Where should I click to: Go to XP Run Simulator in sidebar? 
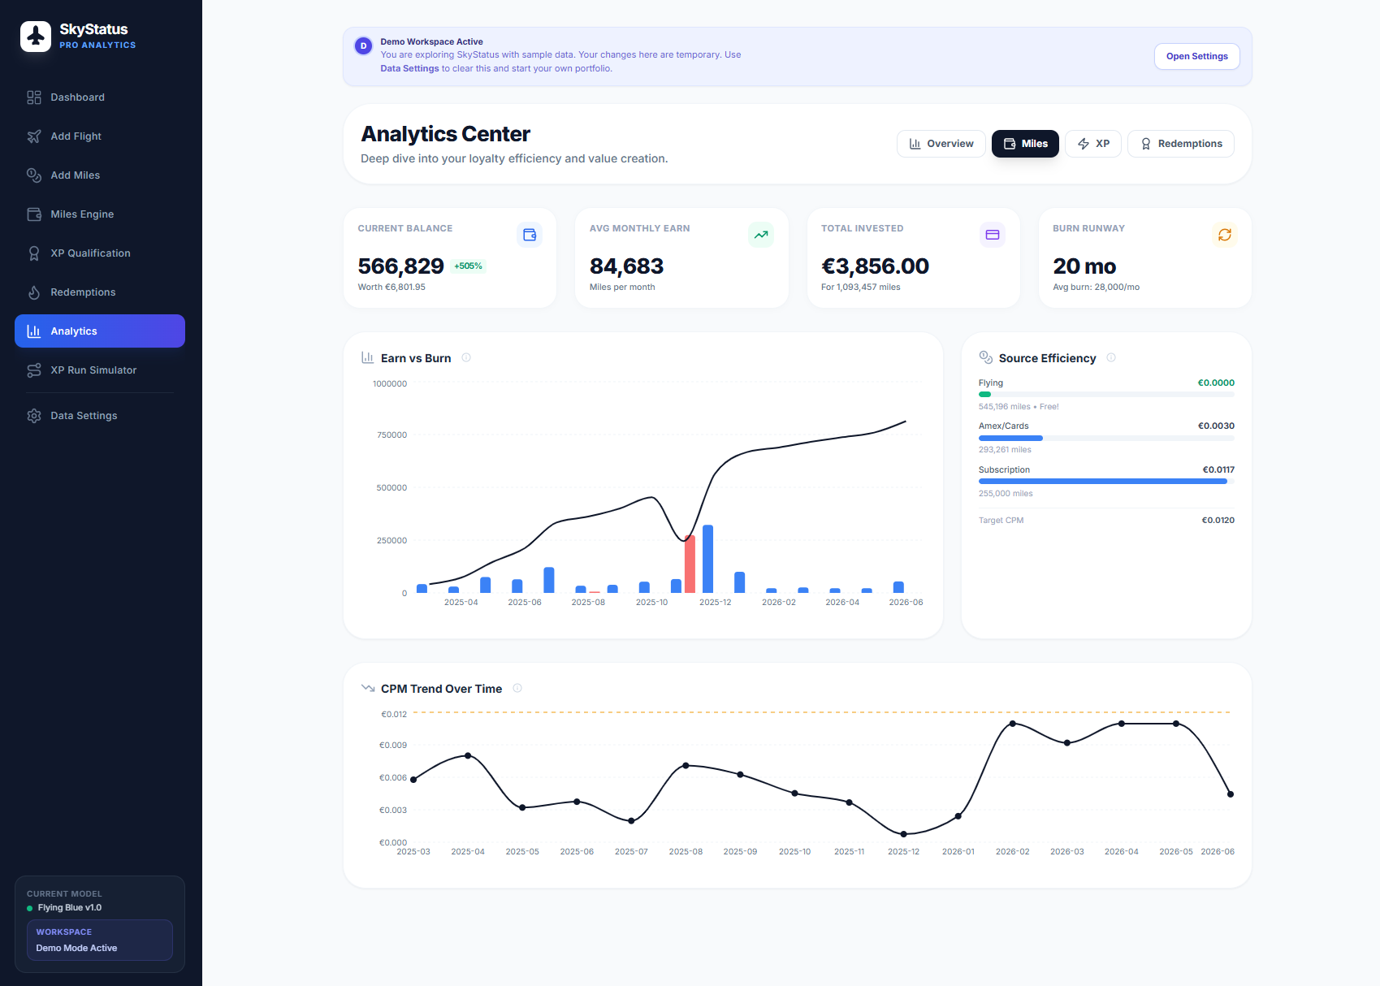[93, 370]
